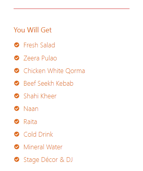This screenshot has width=143, height=171.
Task: Select the Cold Drink item
Action: click(38, 134)
